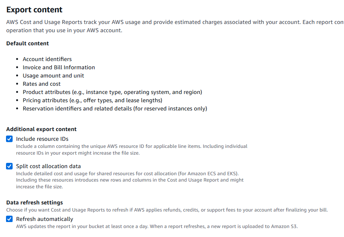Viewport: 344px width, 237px height.
Task: Click the "Reservation identifiers and related details" item
Action: [115, 109]
